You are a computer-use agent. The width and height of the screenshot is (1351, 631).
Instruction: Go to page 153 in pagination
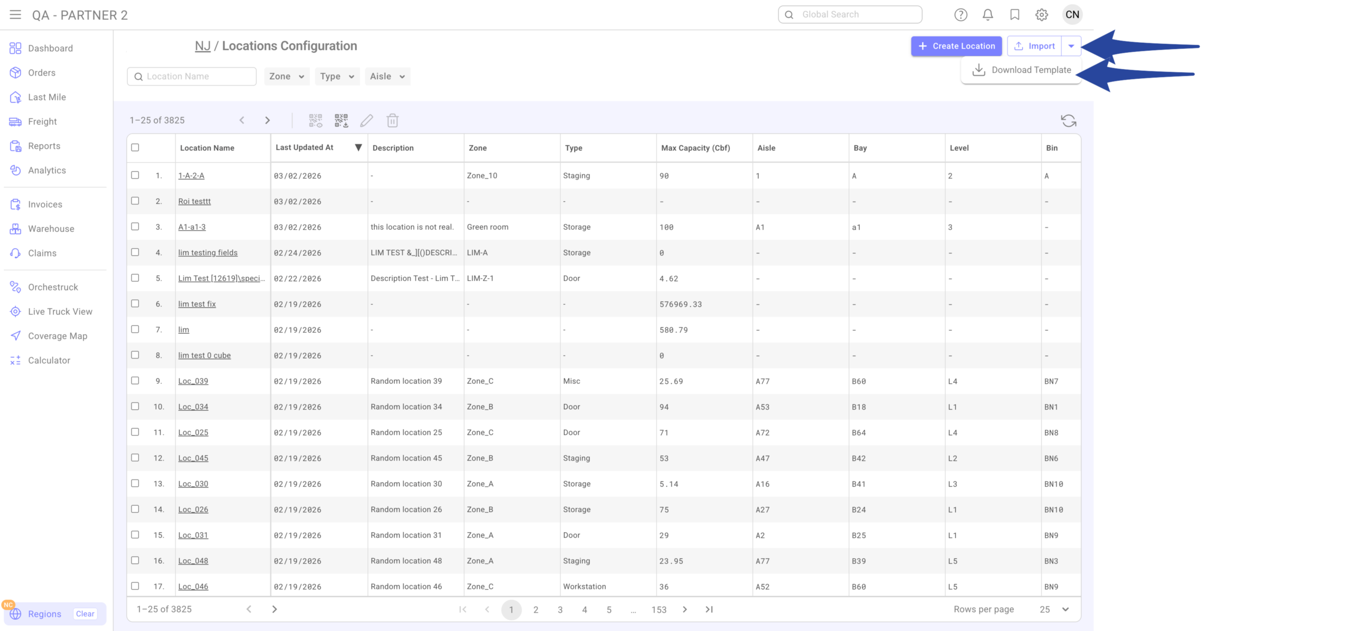658,609
